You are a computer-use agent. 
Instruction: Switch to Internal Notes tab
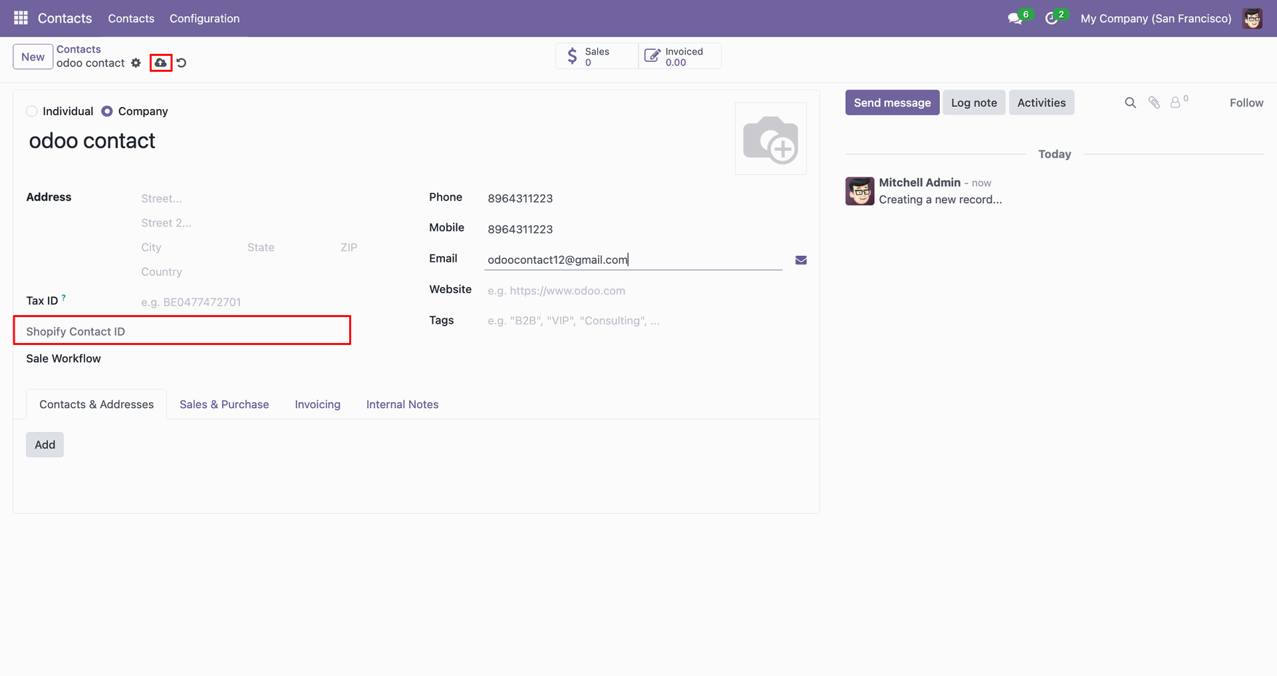402,404
